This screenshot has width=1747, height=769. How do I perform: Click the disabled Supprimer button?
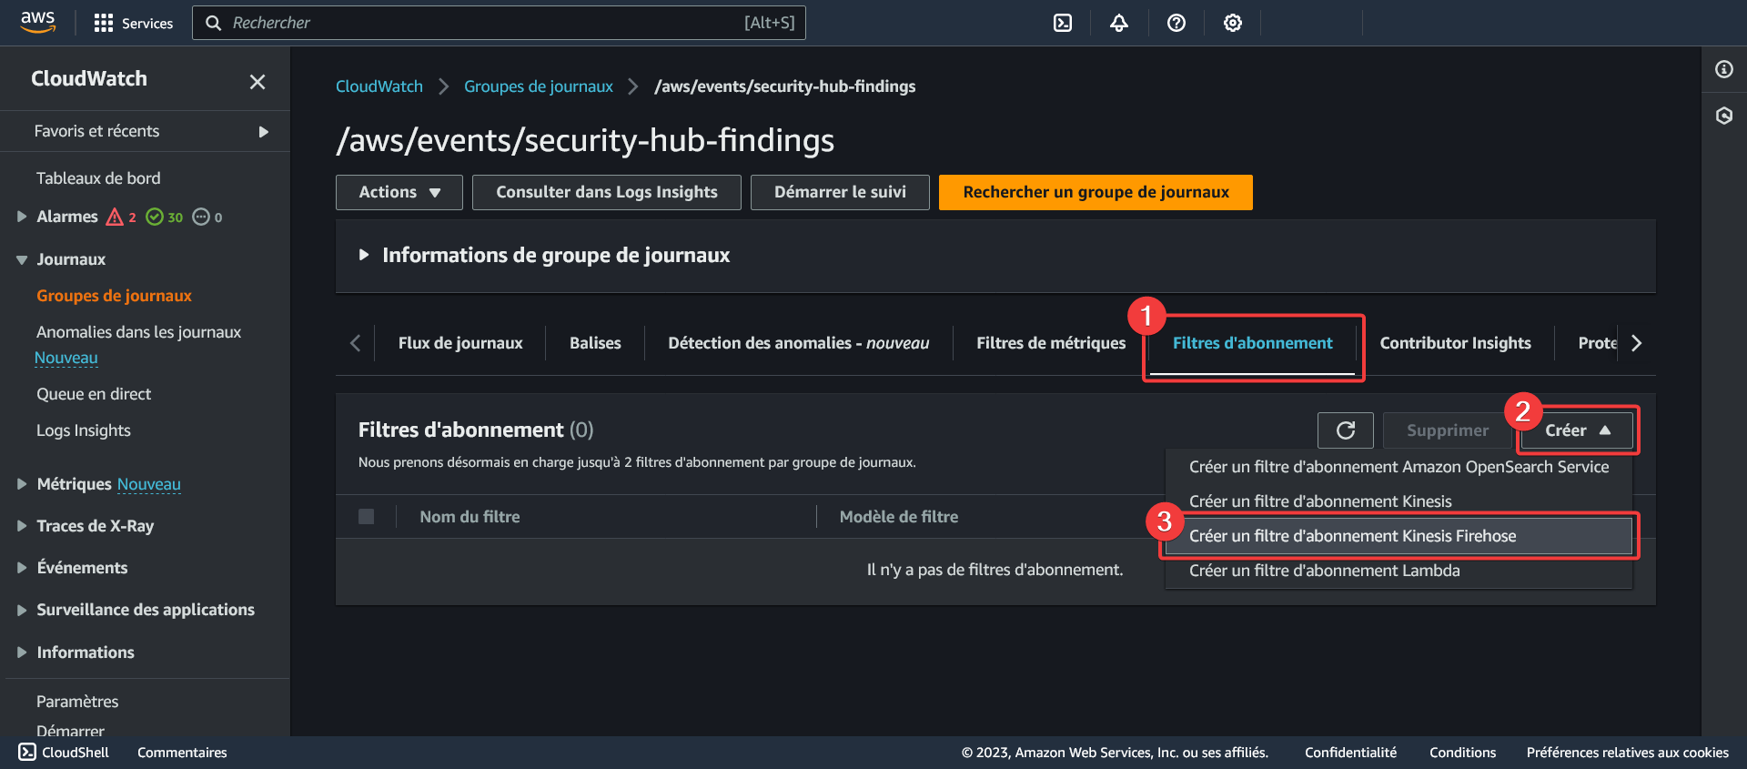click(x=1448, y=430)
